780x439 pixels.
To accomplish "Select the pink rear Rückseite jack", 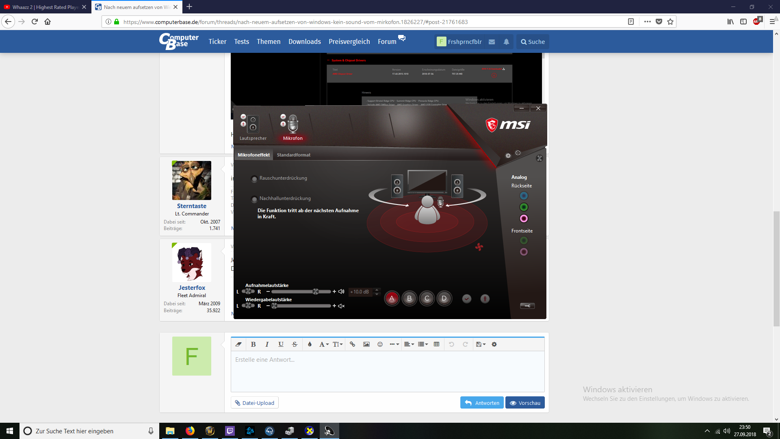I will (x=524, y=219).
